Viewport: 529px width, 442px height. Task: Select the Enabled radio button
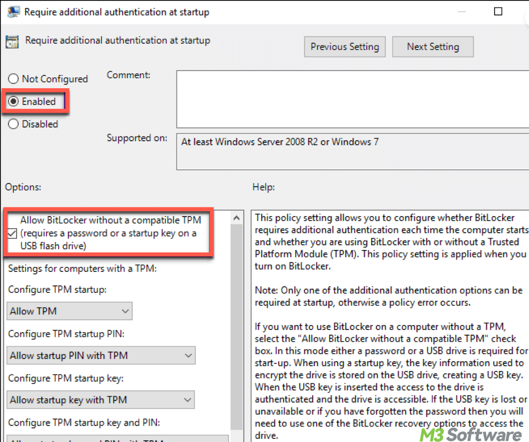14,101
